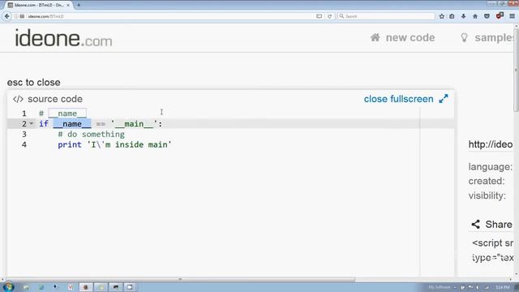
Task: Open the first pinned taskbar icon after Start
Action: pyautogui.click(x=26, y=287)
